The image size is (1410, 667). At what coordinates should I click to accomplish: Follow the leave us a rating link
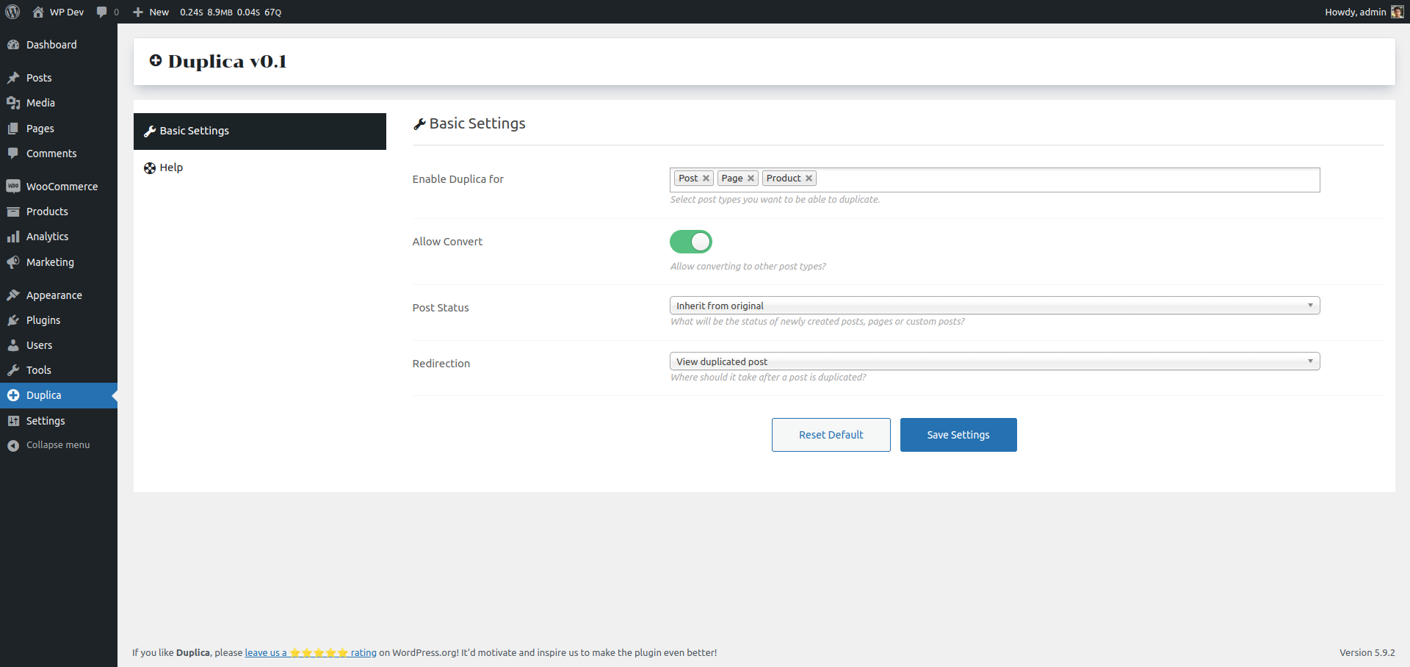coord(311,652)
